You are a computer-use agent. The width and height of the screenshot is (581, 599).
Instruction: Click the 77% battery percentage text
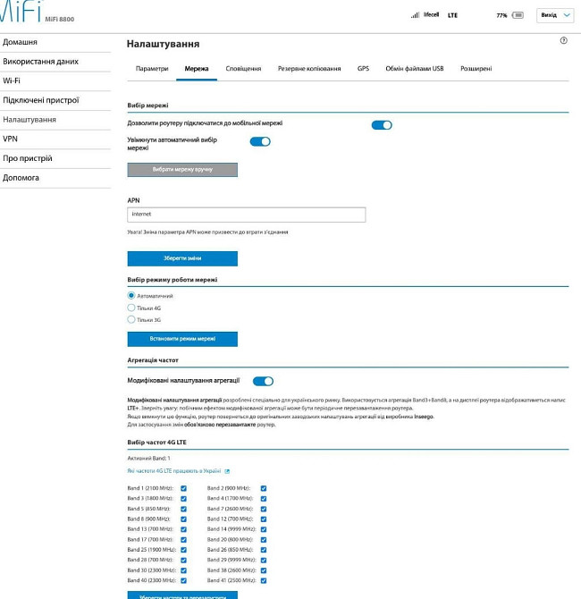[501, 15]
